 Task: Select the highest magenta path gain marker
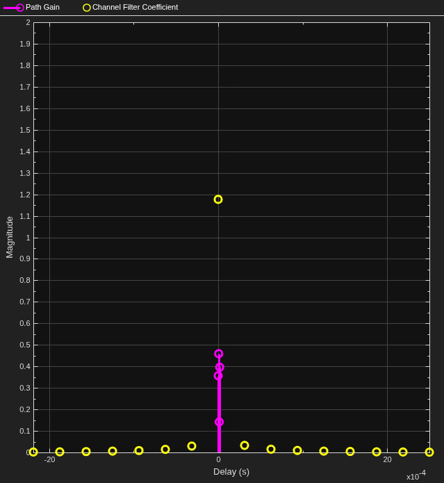pos(219,354)
